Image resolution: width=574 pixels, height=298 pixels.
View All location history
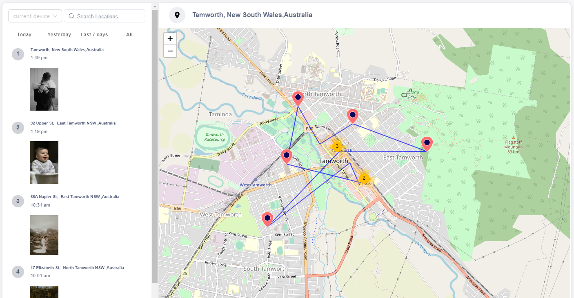click(129, 35)
